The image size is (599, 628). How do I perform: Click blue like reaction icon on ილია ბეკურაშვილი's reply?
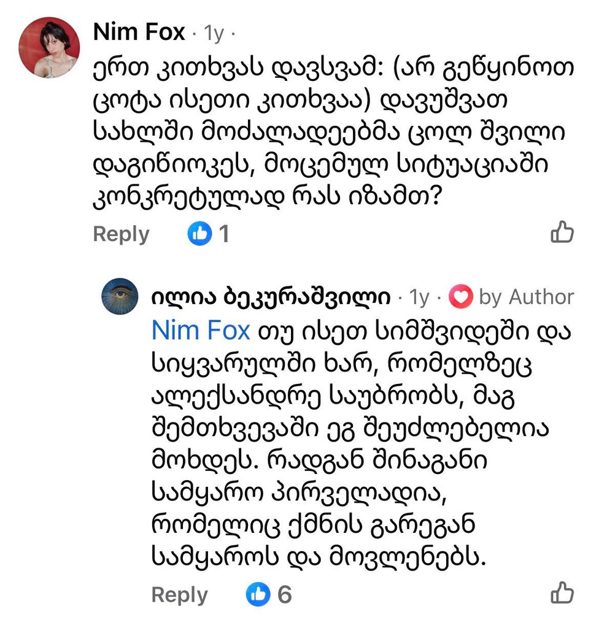point(258,594)
